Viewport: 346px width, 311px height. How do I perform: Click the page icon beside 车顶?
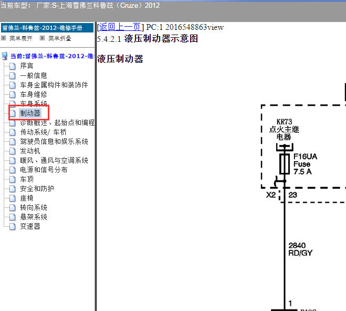point(13,179)
